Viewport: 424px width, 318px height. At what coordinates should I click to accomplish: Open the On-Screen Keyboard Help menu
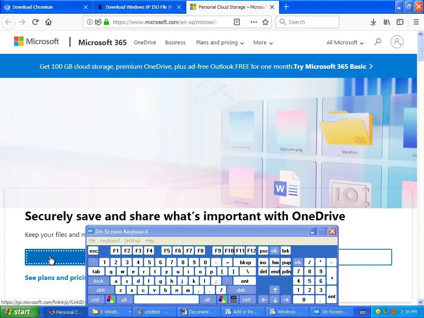(149, 241)
